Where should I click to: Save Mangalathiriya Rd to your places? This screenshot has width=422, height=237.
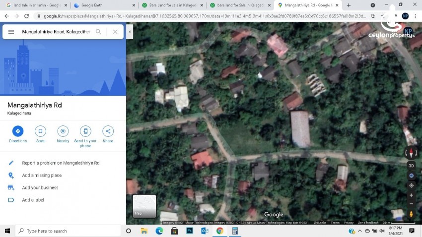tap(40, 131)
